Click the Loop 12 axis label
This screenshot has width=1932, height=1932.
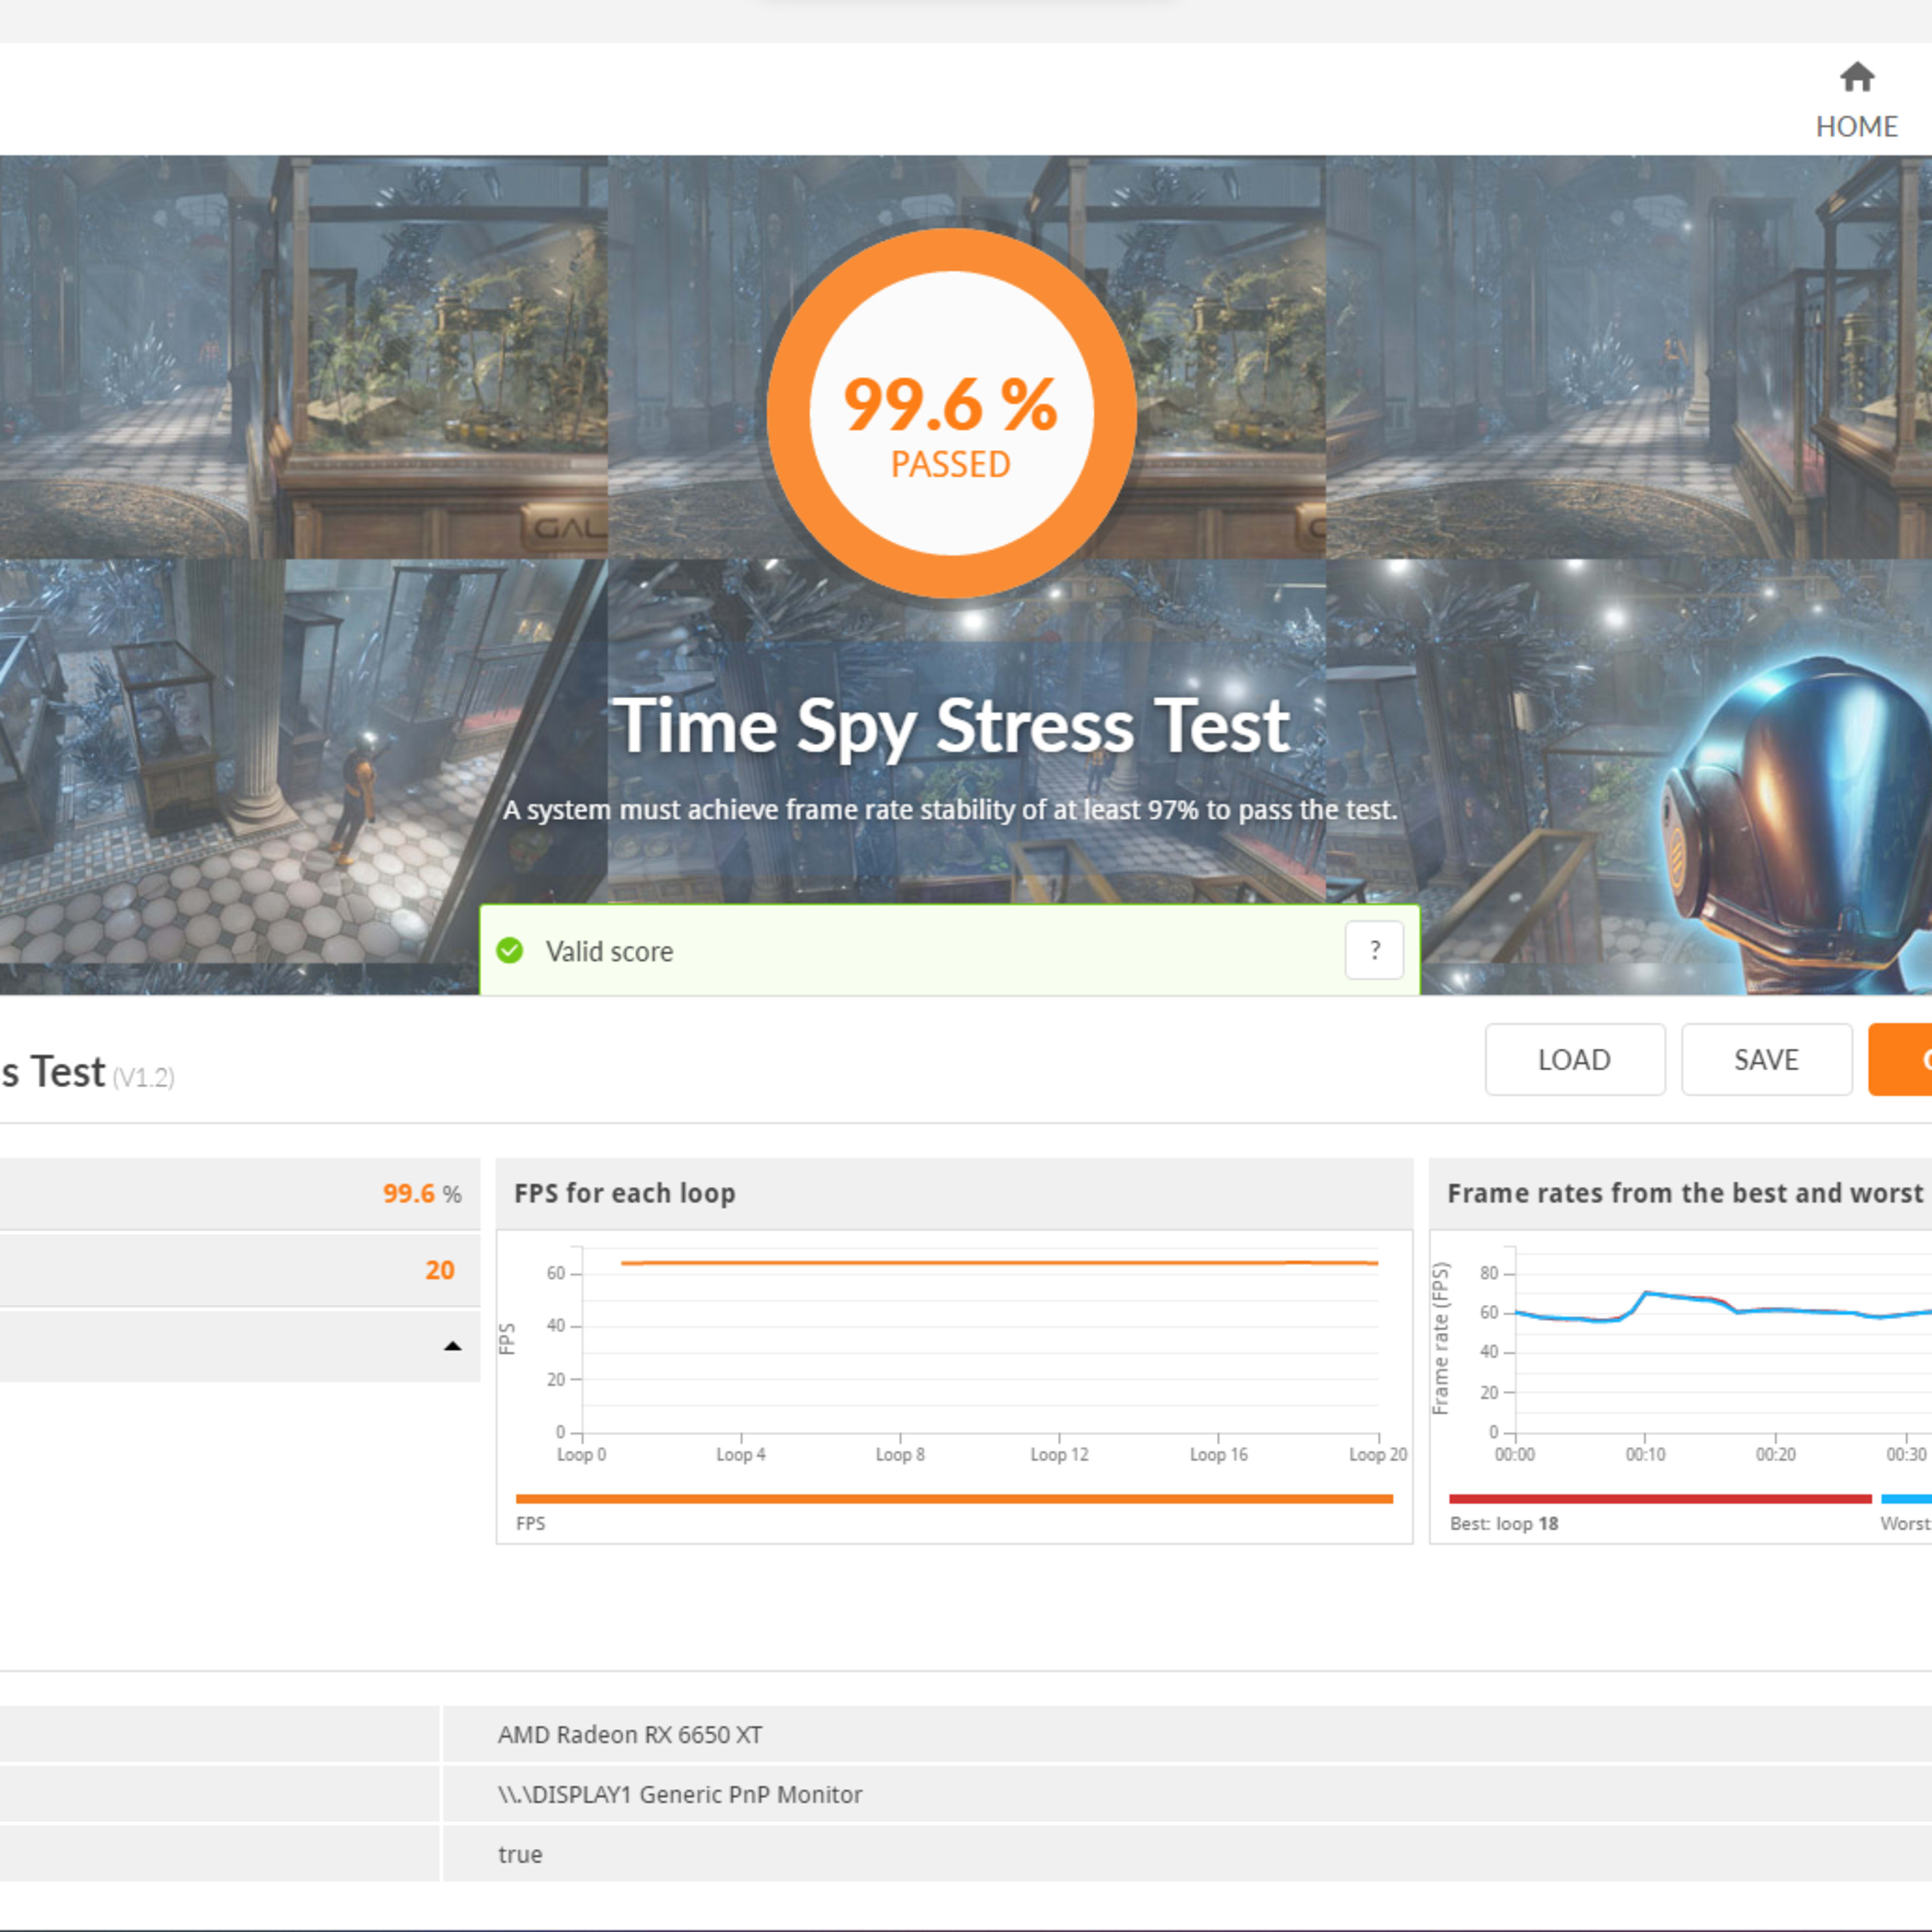tap(1059, 1455)
